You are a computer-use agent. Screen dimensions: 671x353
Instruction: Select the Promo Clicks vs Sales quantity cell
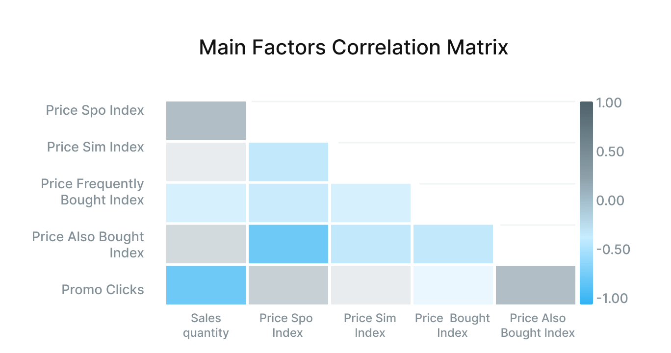pos(206,285)
